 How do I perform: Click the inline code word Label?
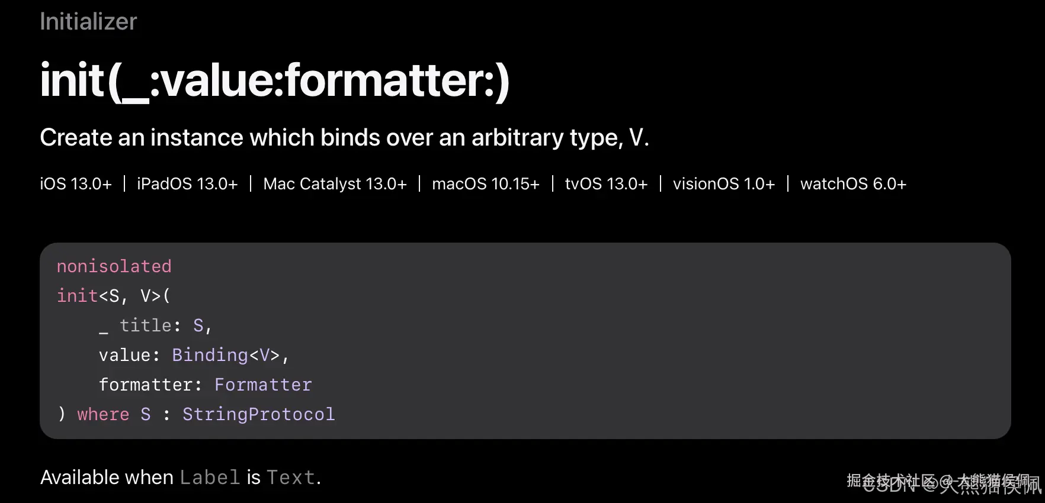210,478
